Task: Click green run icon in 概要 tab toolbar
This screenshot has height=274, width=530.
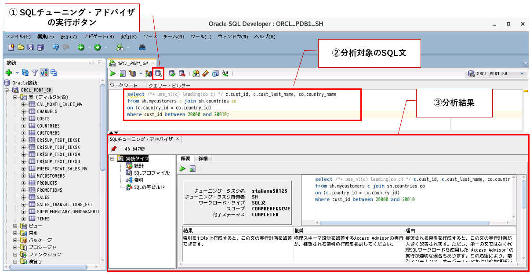Action: (183, 168)
